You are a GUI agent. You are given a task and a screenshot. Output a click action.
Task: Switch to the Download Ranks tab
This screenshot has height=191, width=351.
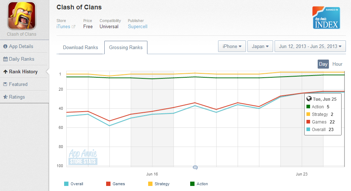pyautogui.click(x=80, y=48)
